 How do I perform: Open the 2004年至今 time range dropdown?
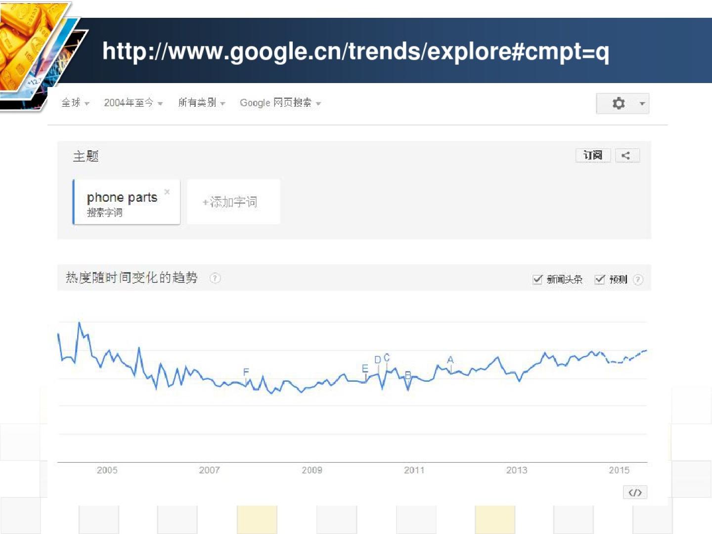[133, 103]
